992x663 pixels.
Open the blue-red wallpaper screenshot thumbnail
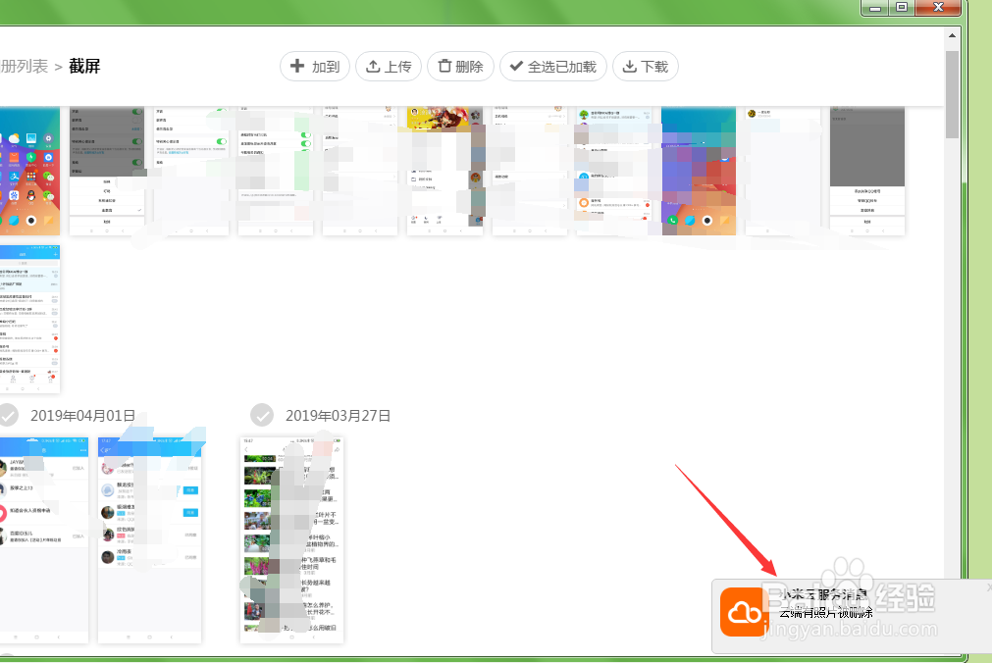699,171
